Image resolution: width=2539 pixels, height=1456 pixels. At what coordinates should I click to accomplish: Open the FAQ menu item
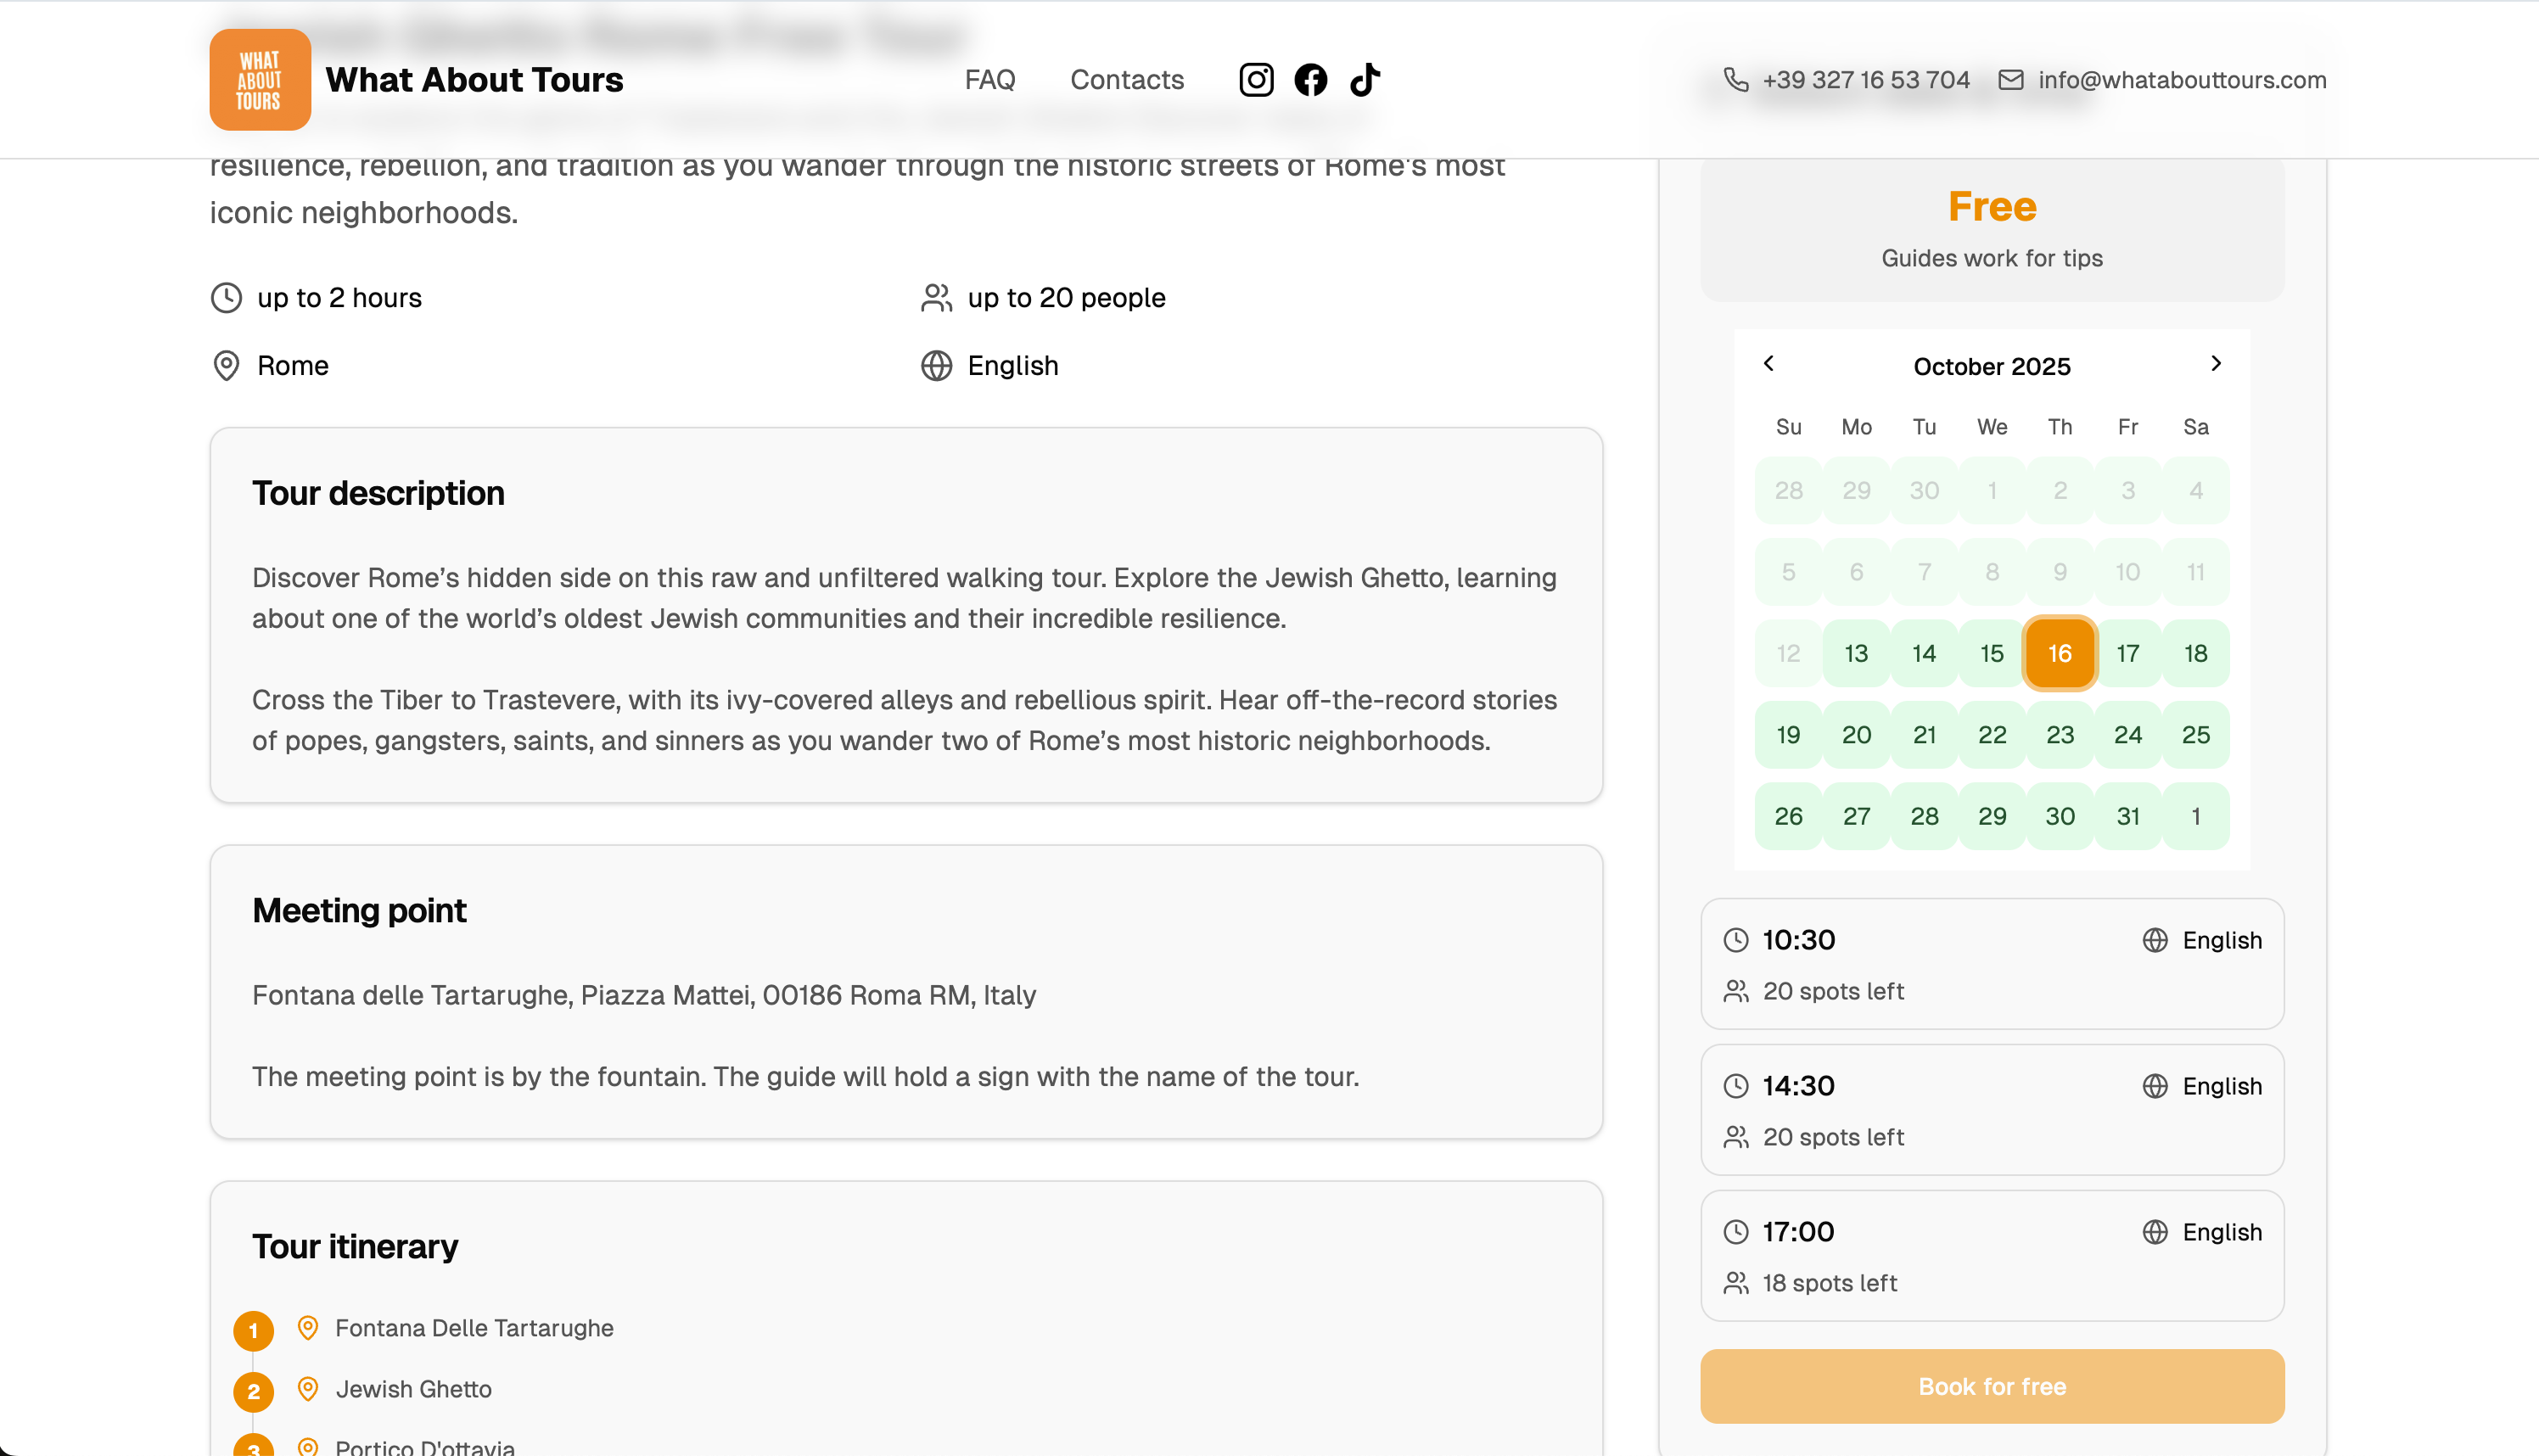pos(989,80)
